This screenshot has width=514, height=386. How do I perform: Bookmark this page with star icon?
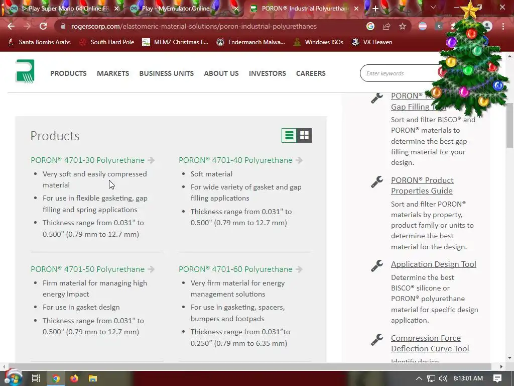pyautogui.click(x=402, y=26)
